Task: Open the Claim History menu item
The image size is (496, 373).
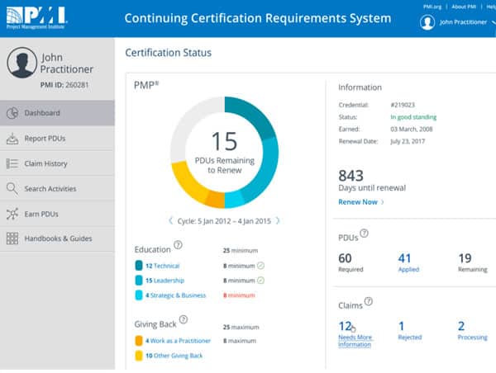Action: 57,163
